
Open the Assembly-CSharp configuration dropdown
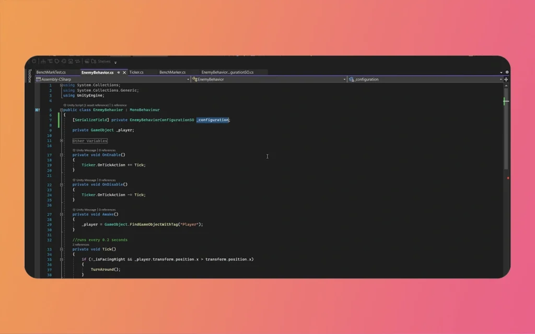(188, 79)
